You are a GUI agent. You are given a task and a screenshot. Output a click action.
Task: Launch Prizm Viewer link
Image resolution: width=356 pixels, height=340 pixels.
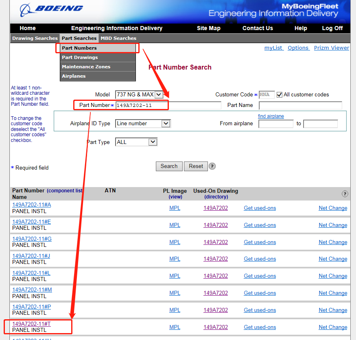332,48
